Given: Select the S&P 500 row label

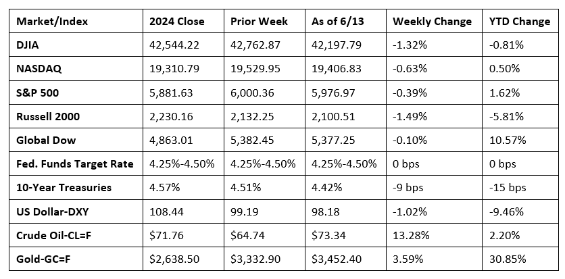Looking at the screenshot, I should (37, 93).
